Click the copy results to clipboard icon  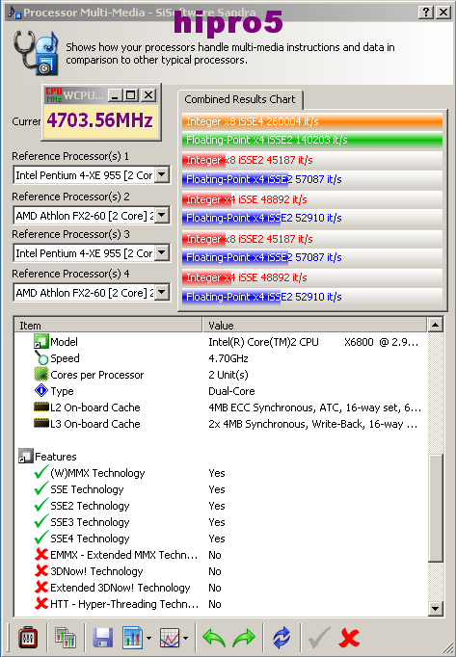[66, 638]
